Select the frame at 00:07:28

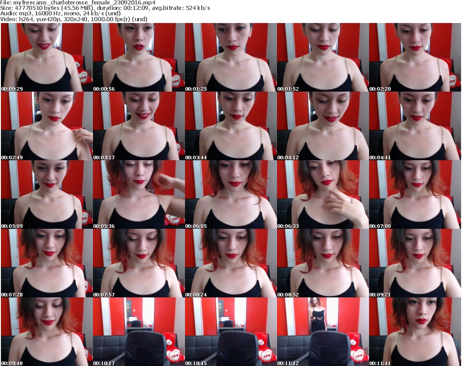[46, 263]
